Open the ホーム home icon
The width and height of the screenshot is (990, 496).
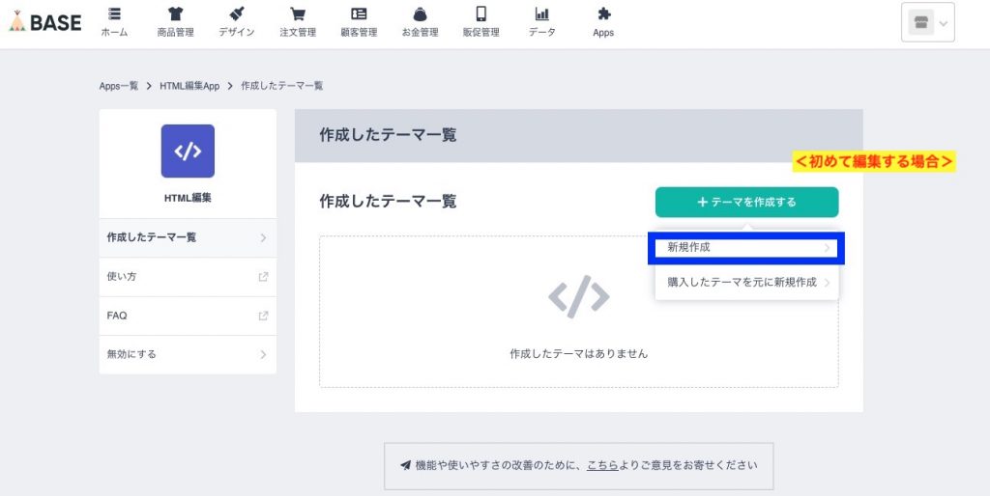tap(114, 14)
